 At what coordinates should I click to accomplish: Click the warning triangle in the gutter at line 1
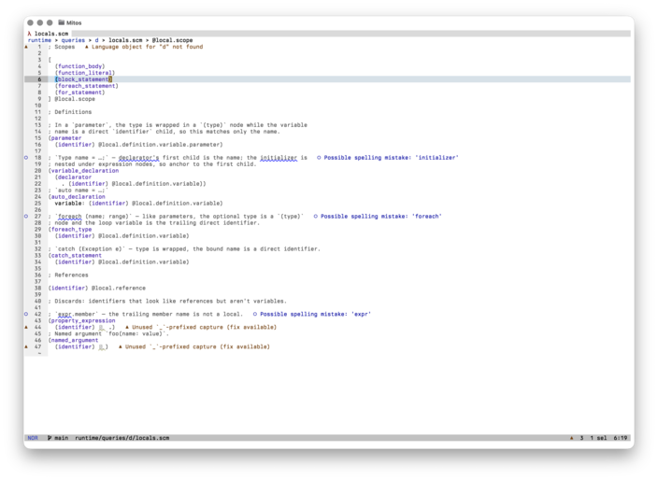click(26, 47)
